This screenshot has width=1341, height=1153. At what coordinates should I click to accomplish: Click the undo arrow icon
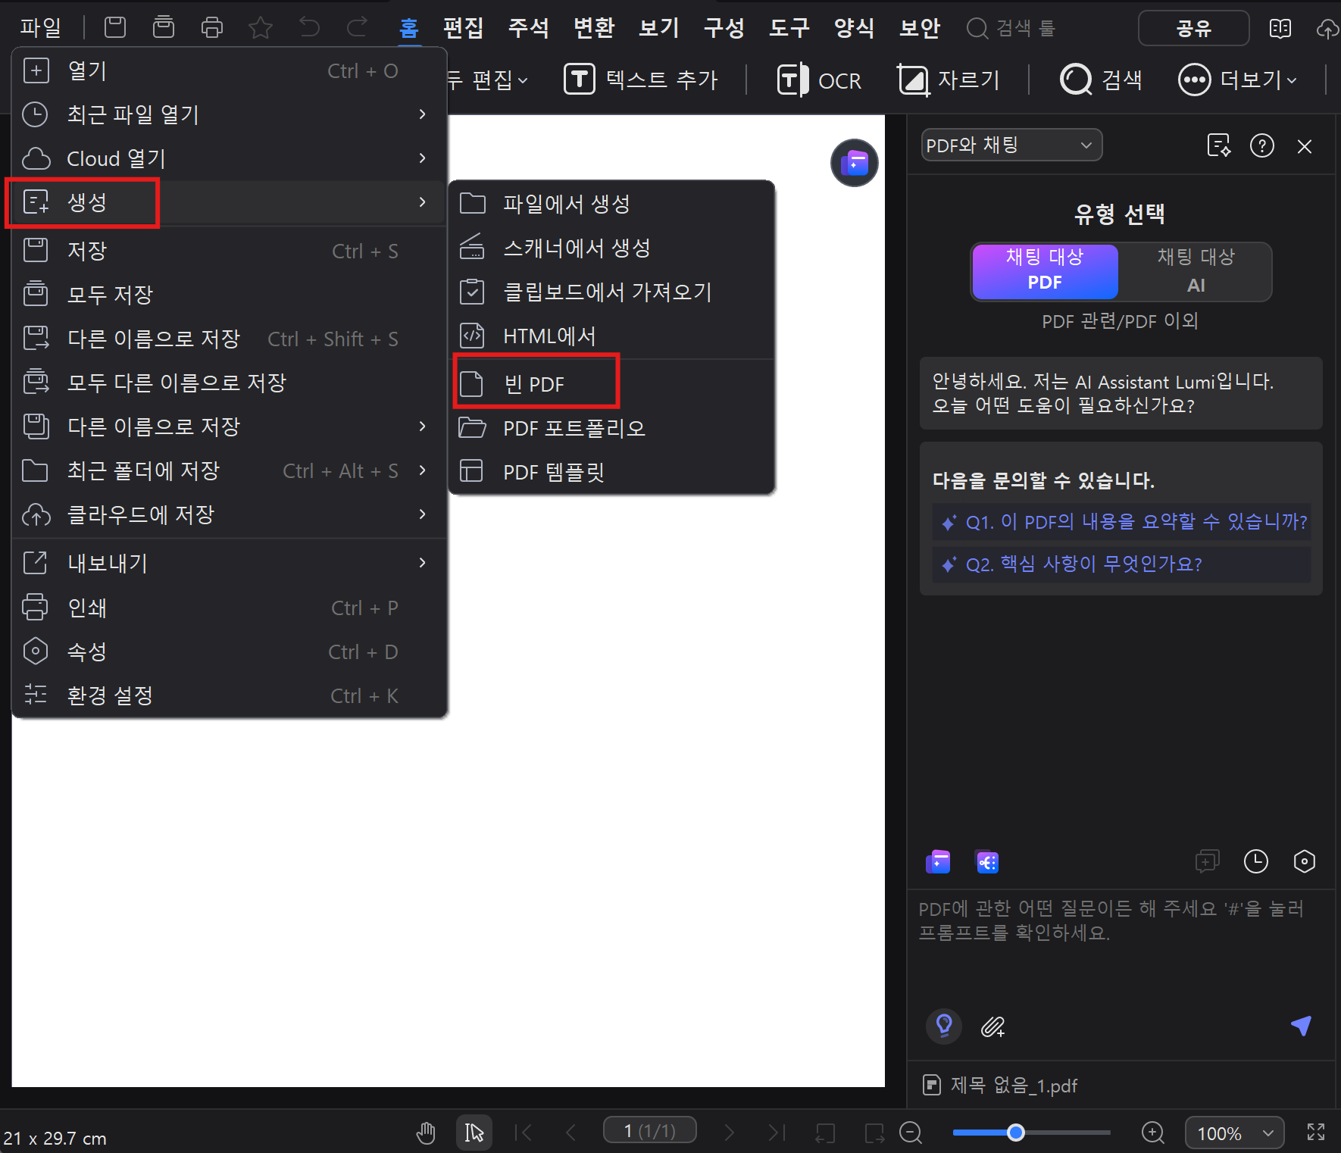pyautogui.click(x=309, y=27)
